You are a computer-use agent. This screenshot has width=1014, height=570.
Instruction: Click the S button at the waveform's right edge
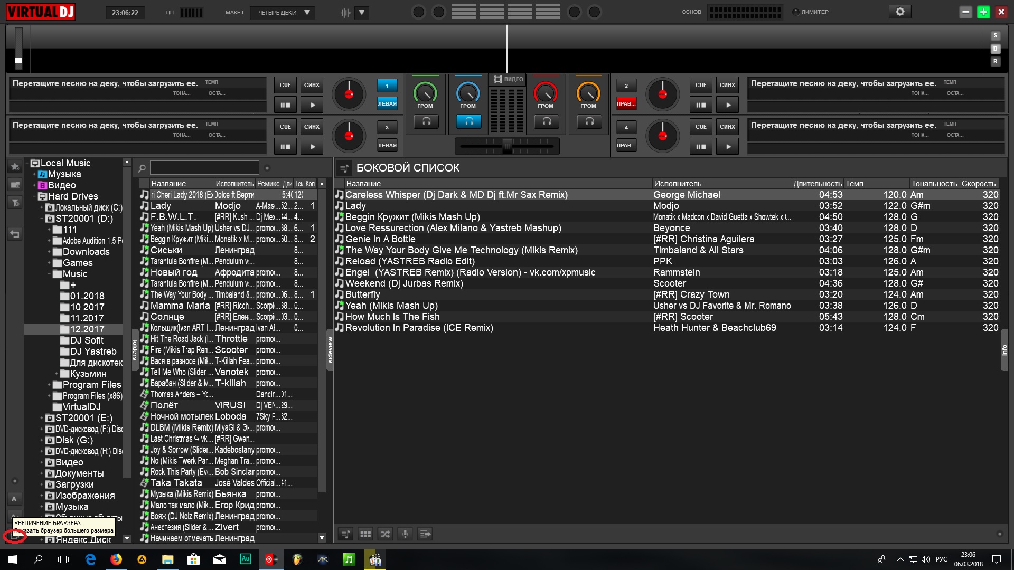pos(995,36)
